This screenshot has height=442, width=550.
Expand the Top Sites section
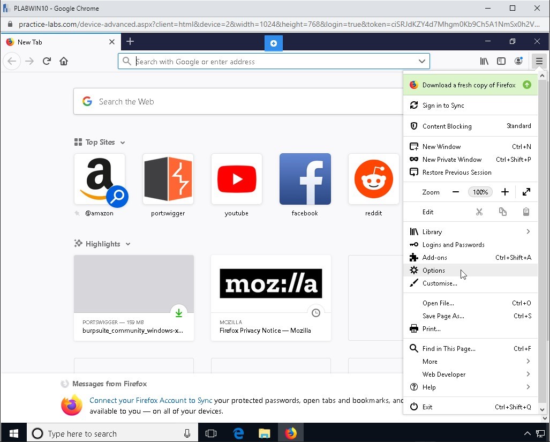[x=123, y=142]
